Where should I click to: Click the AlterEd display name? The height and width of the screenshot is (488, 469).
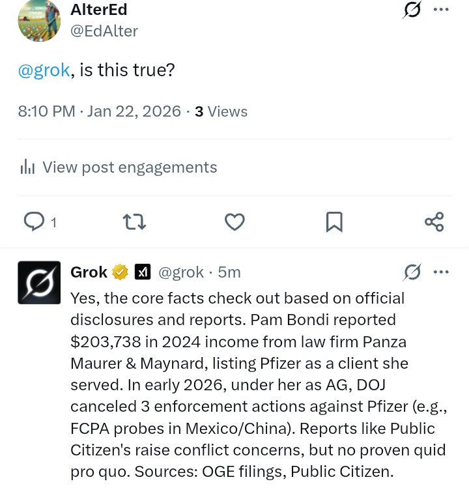pos(98,10)
